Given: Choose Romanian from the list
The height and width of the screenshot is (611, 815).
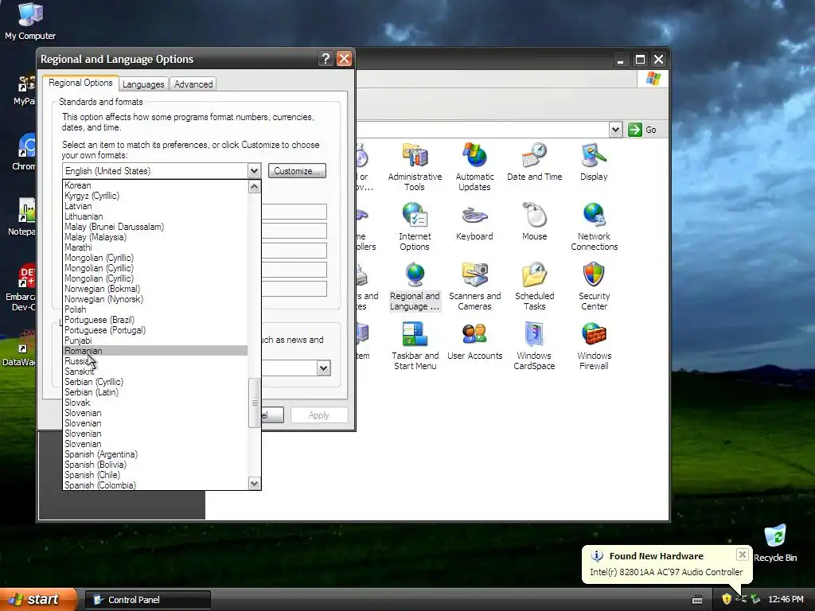Looking at the screenshot, I should (155, 351).
